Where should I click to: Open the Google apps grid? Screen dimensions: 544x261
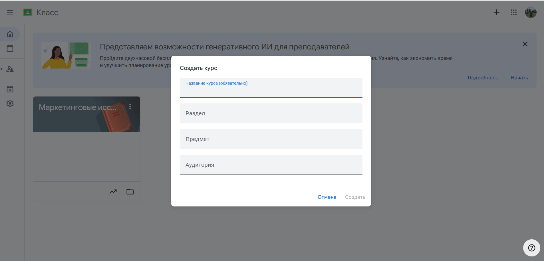click(x=513, y=12)
